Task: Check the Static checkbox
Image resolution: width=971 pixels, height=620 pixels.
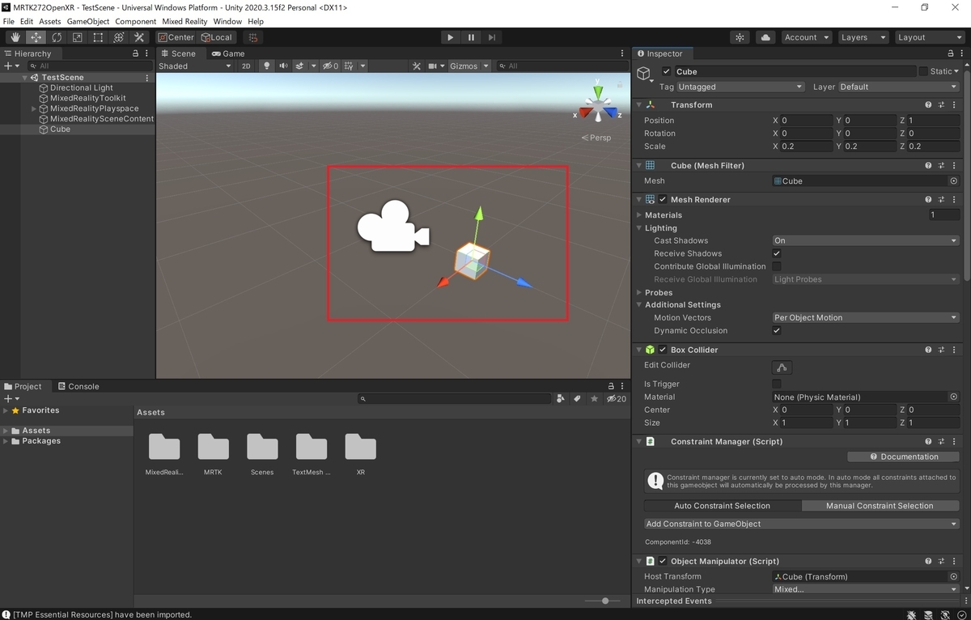Action: (x=923, y=71)
